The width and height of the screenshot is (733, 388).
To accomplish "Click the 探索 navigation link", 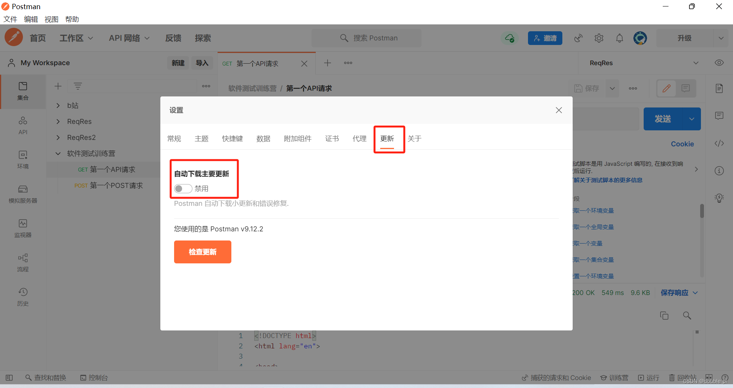I will pyautogui.click(x=203, y=38).
